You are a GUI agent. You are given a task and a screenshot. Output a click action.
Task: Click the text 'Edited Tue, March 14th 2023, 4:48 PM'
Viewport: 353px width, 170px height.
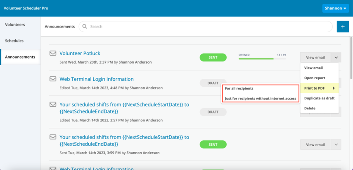[x=92, y=88]
